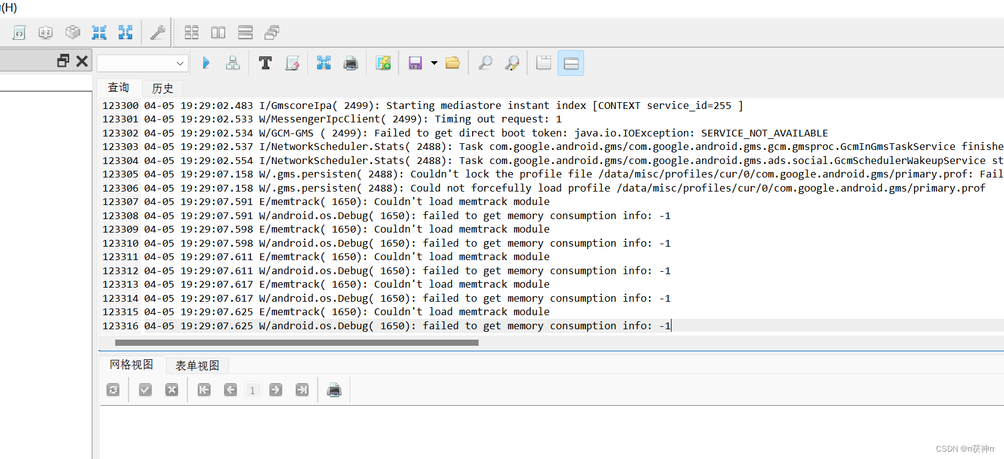
Task: Place cursor at end of line 123316
Action: 672,326
